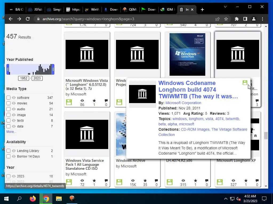The image size is (273, 204).
Task: Go back to previous page
Action: coord(11,19)
